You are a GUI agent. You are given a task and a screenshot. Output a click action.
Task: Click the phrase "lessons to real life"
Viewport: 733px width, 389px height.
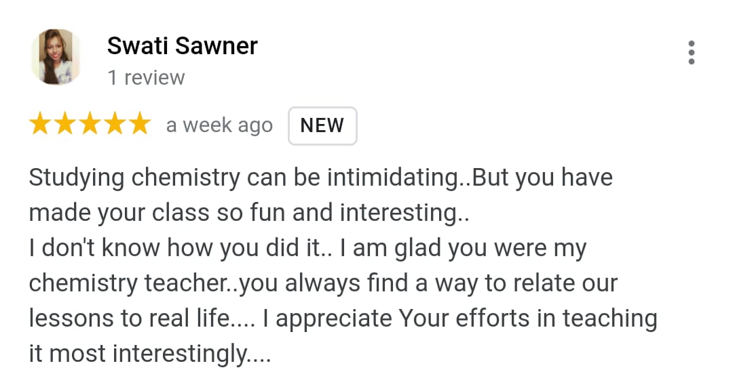pos(129,319)
